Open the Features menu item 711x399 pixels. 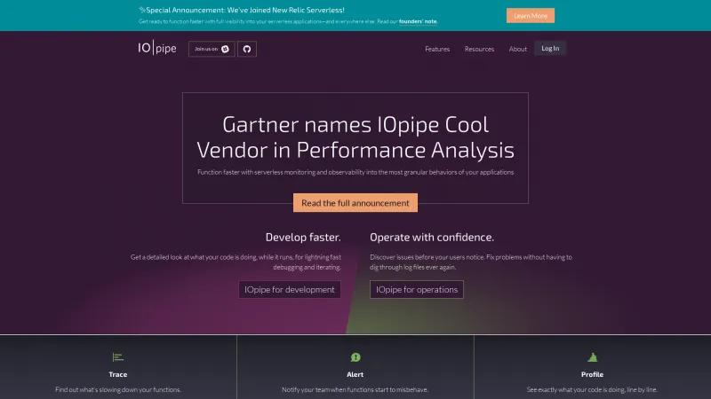(x=437, y=49)
